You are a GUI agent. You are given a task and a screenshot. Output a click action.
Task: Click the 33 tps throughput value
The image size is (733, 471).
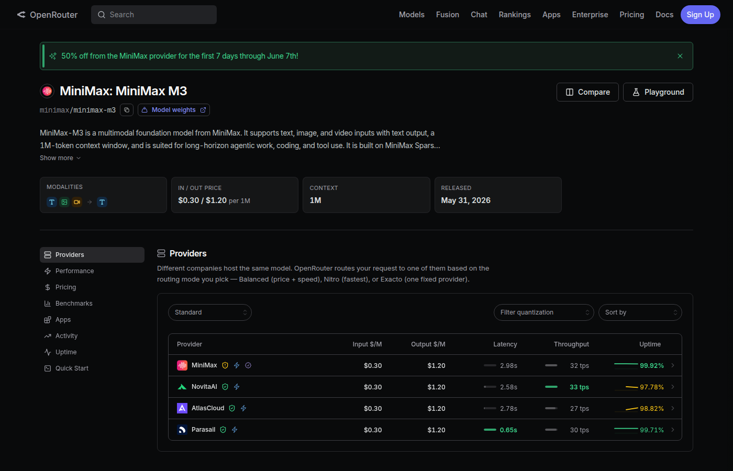click(579, 387)
